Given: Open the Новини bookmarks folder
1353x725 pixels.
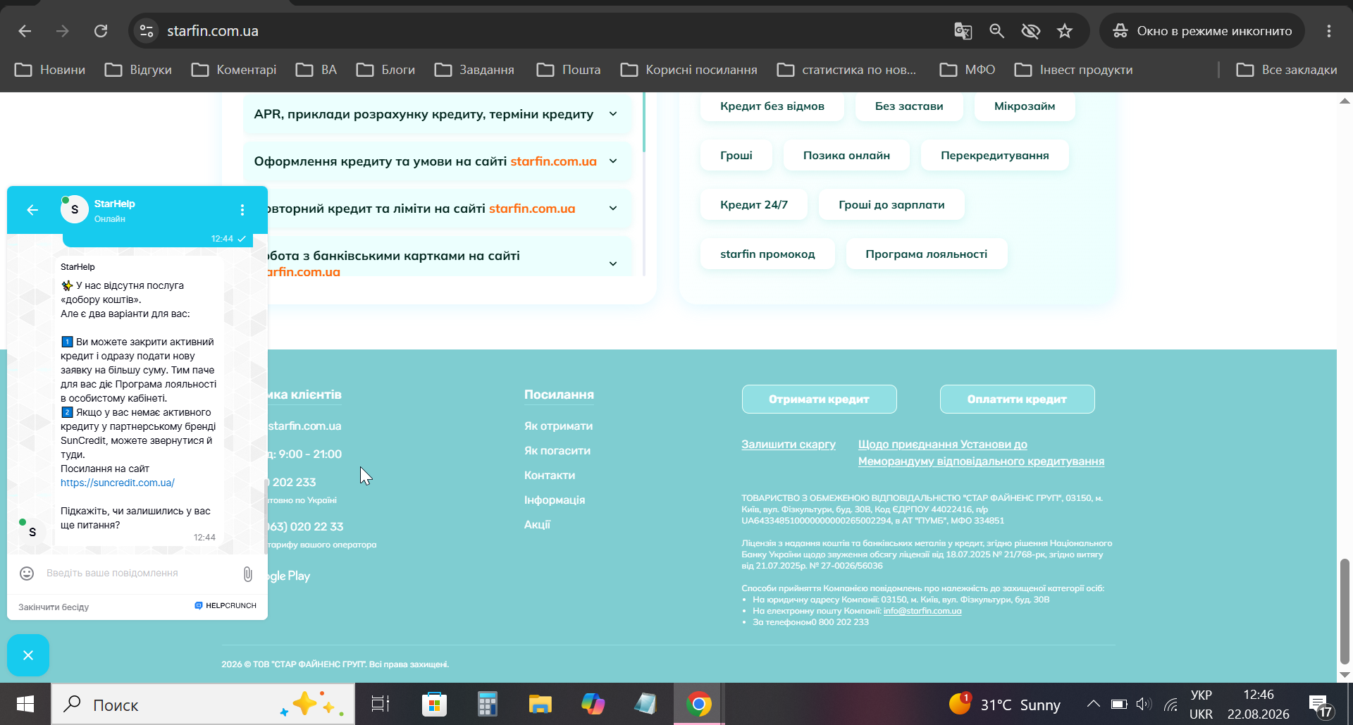Looking at the screenshot, I should pos(50,70).
